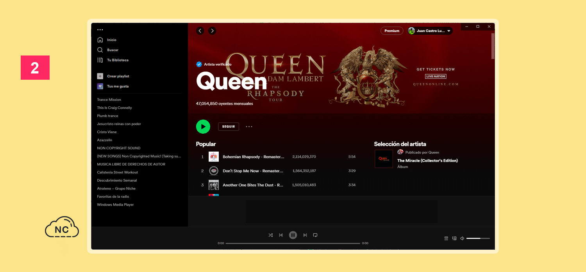This screenshot has height=272, width=586.
Task: Open the Trance Mission playlist
Action: pos(109,100)
